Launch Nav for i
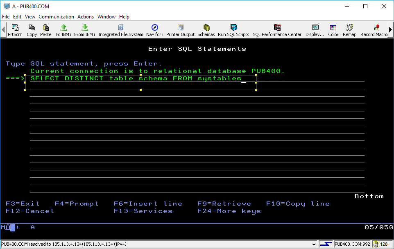Image resolution: width=394 pixels, height=249 pixels. click(154, 29)
